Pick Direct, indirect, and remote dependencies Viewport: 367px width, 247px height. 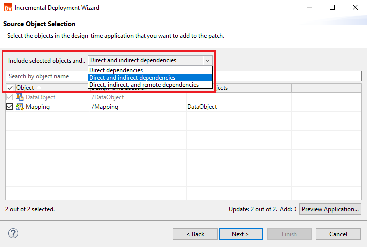144,85
